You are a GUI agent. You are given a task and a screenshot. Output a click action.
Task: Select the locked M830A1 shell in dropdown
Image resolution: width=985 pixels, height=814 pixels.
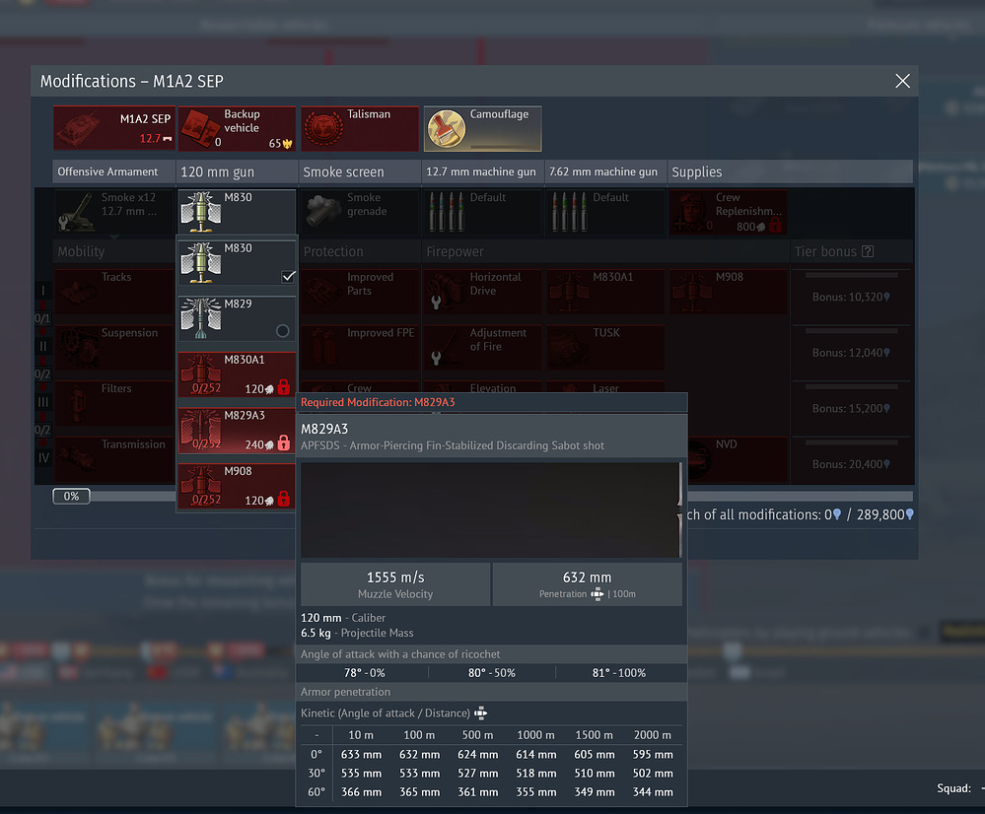point(237,374)
